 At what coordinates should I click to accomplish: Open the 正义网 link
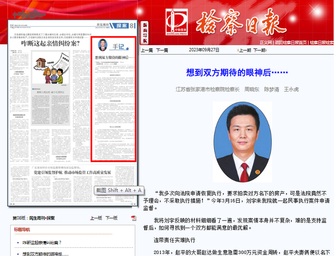(266, 42)
